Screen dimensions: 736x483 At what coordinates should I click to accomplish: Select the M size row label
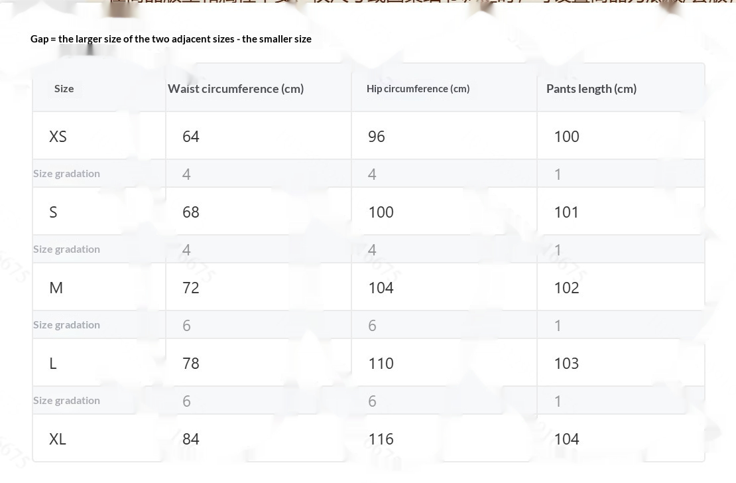click(56, 287)
